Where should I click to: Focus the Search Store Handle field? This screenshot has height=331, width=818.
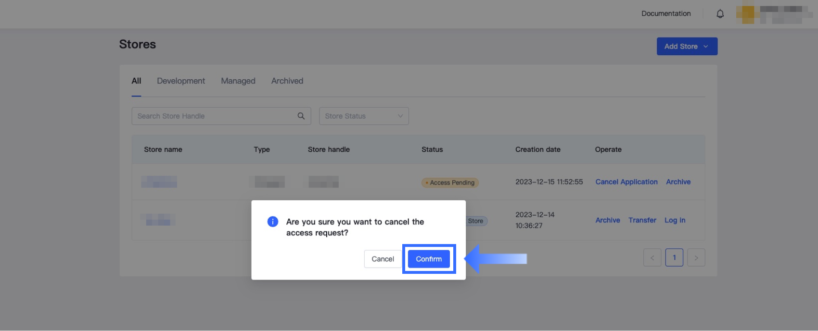214,116
